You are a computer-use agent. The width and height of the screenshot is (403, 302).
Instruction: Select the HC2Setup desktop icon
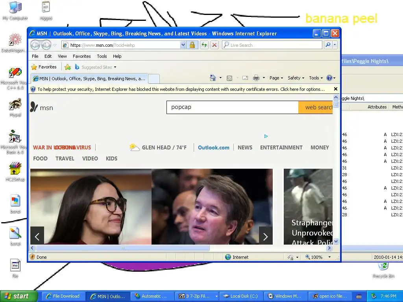click(x=15, y=172)
